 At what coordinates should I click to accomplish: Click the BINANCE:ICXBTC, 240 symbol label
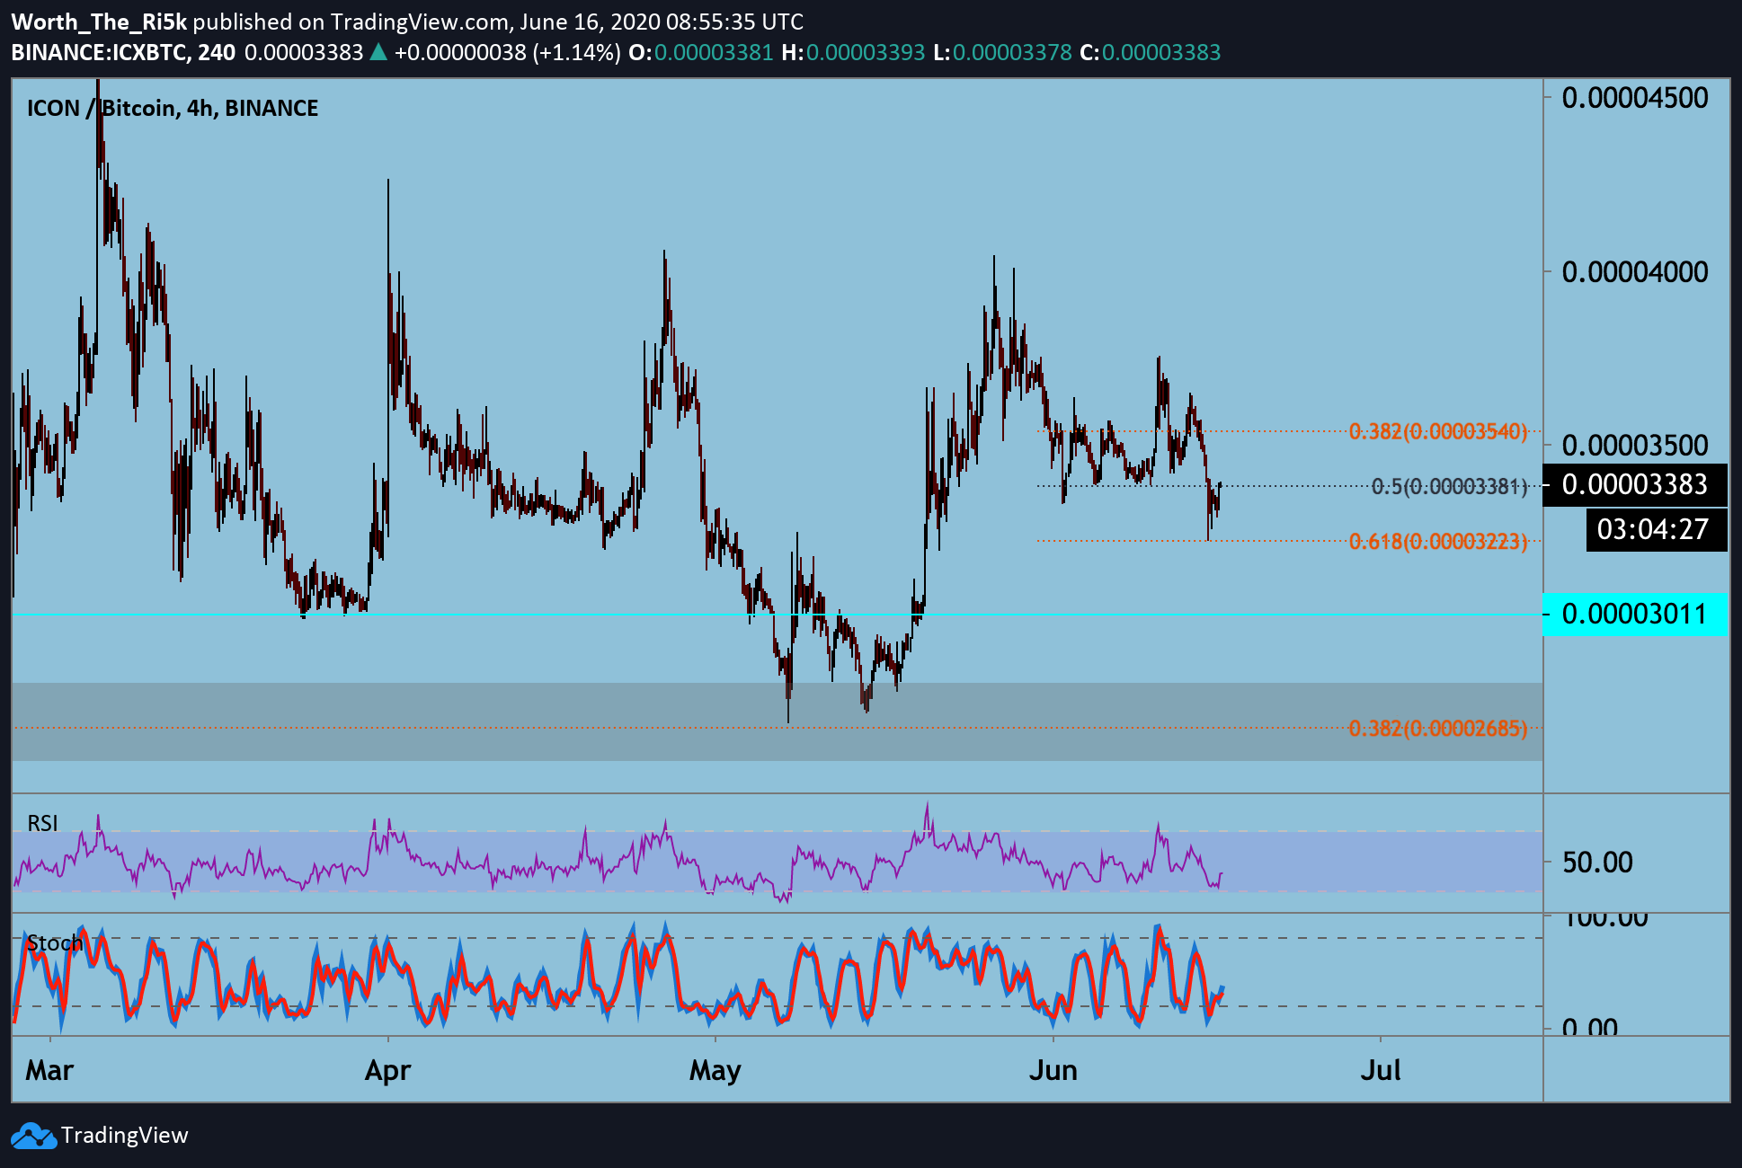click(123, 52)
